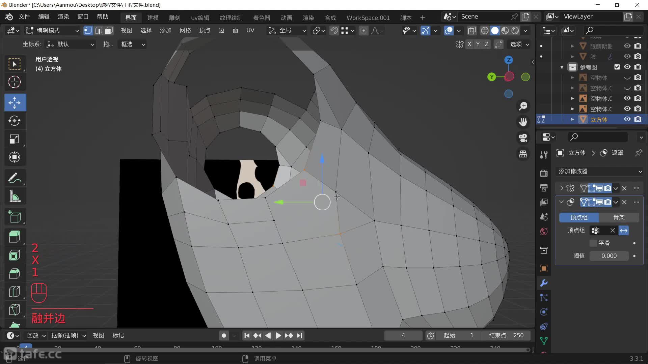Click the viewport zoom magnifier icon
Viewport: 648px width, 364px height.
pyautogui.click(x=523, y=106)
